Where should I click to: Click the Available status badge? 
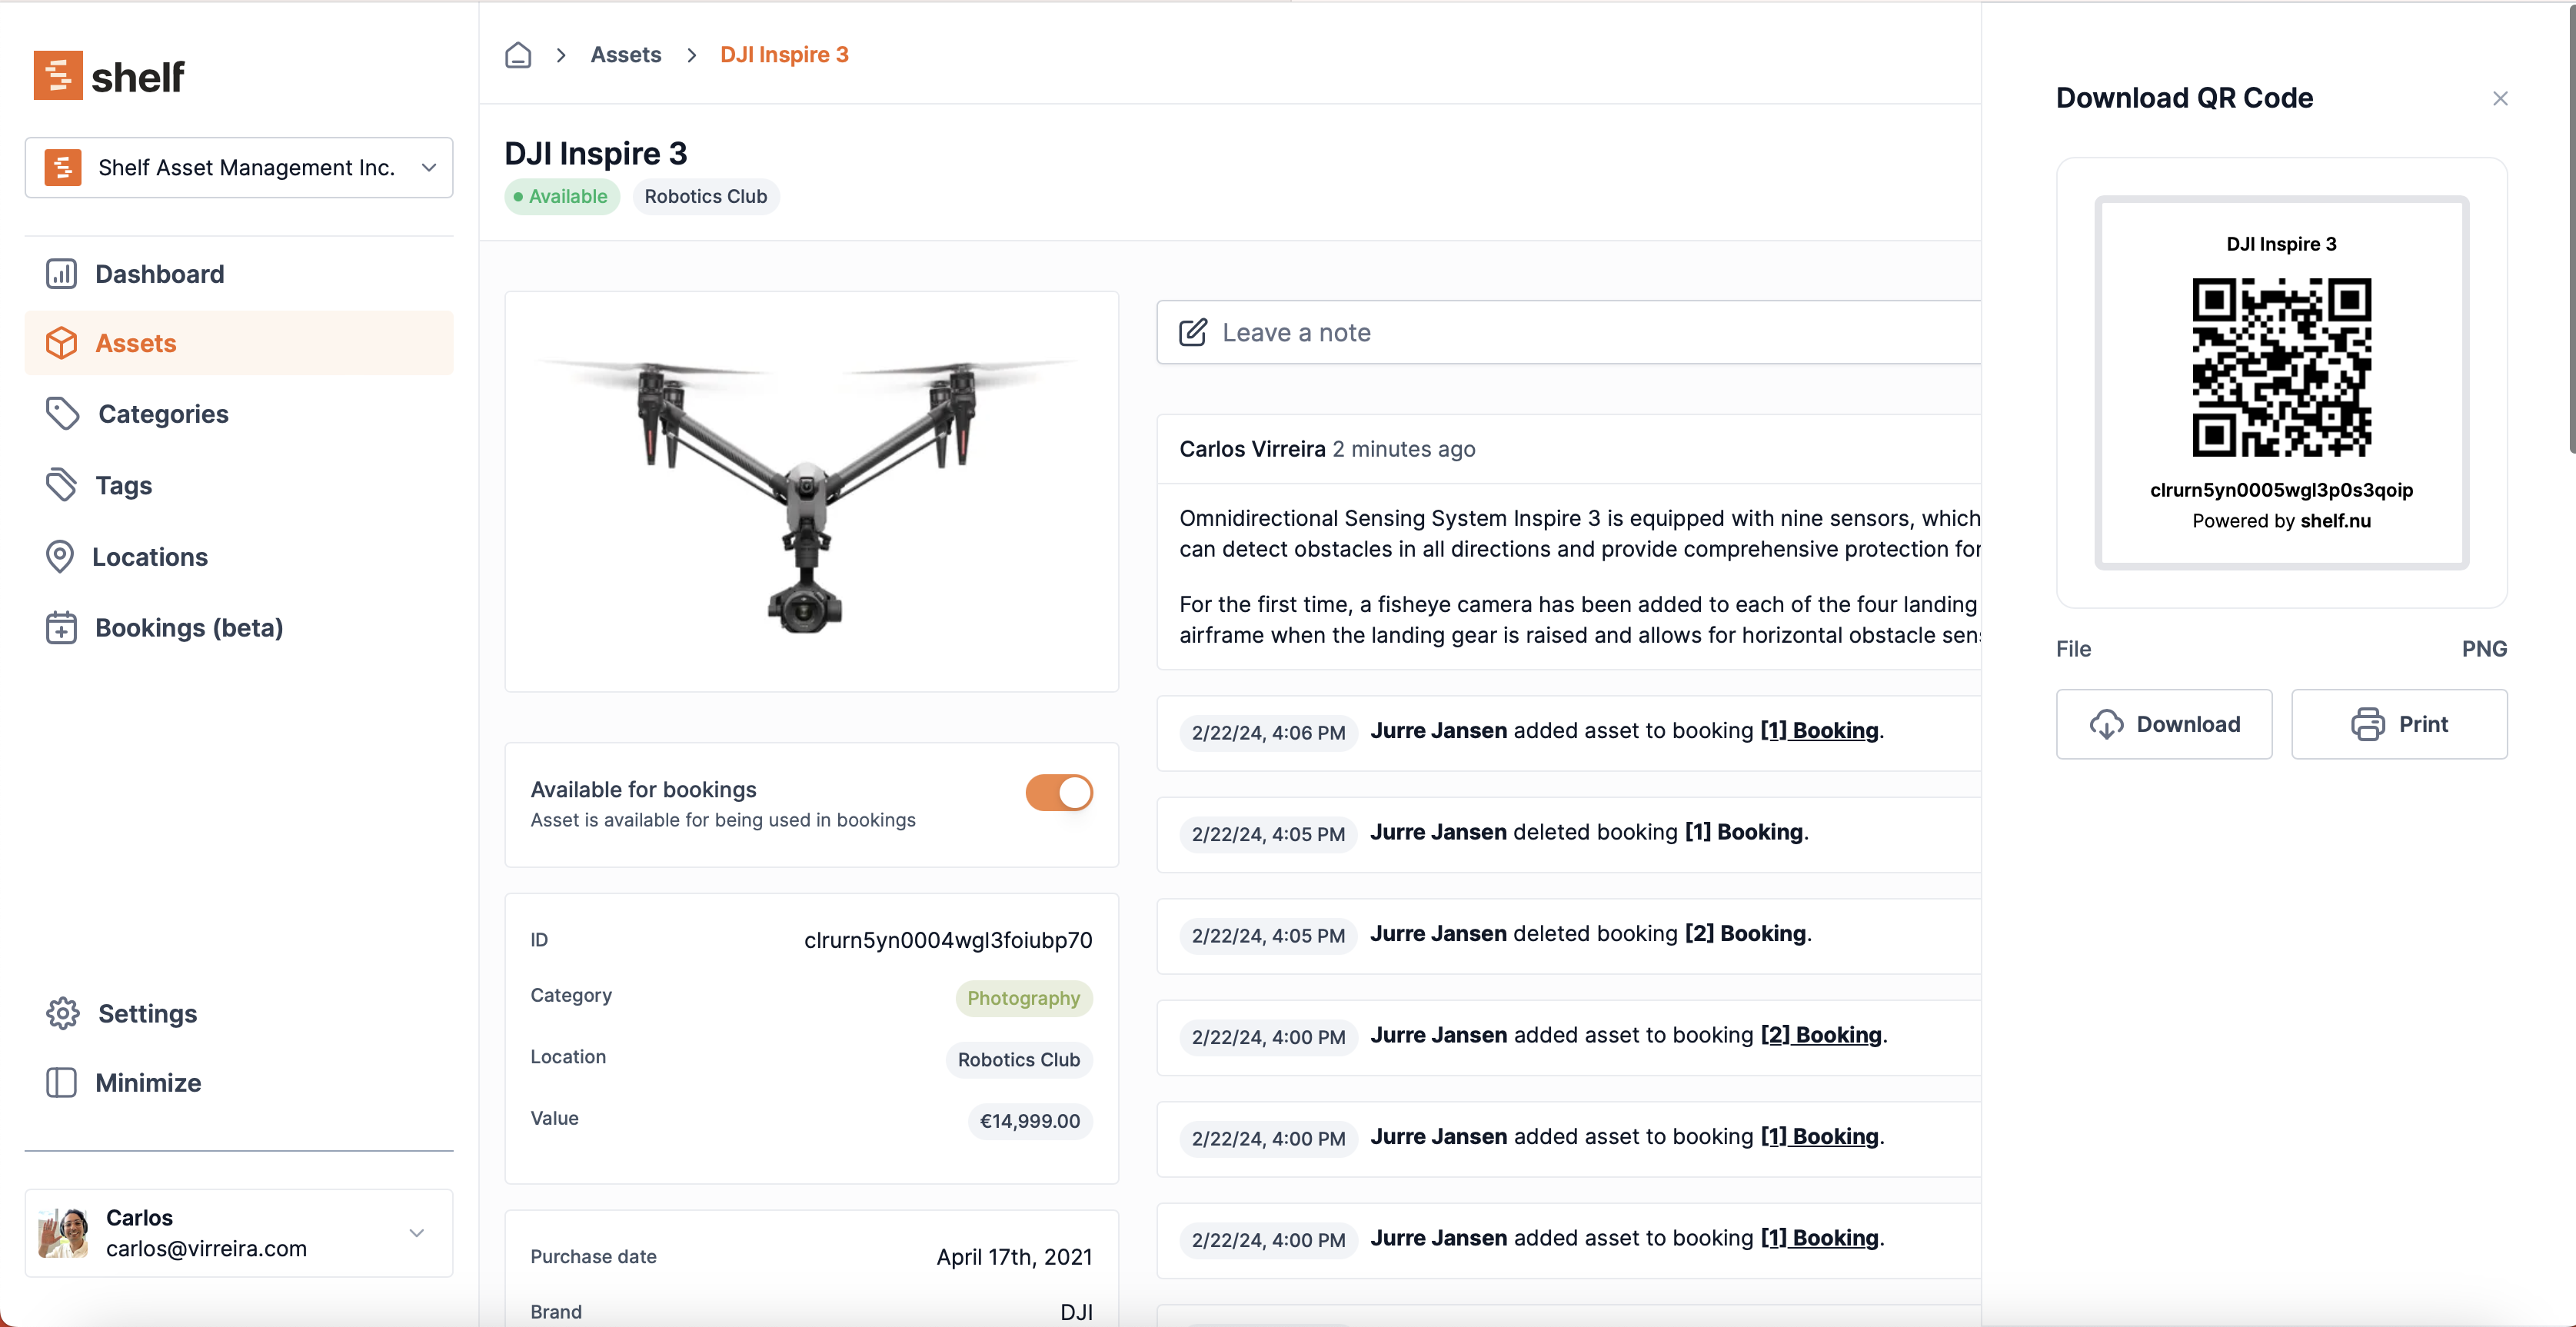[561, 196]
